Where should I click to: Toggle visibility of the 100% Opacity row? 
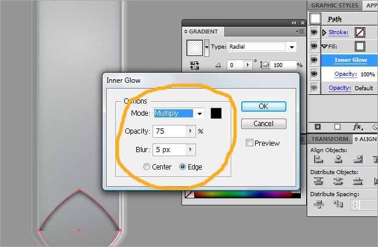point(314,74)
